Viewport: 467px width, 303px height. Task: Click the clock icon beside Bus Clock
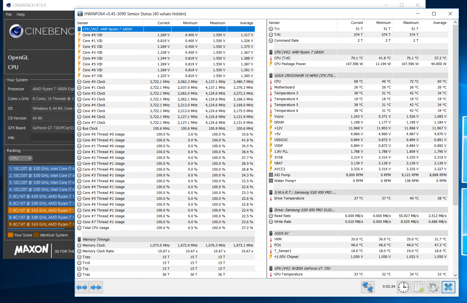79,128
